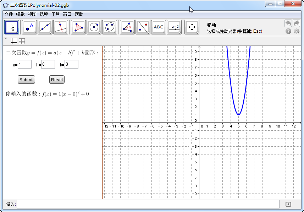The height and width of the screenshot is (212, 304).
Task: Open the 帮助 menu
Action: (x=79, y=14)
